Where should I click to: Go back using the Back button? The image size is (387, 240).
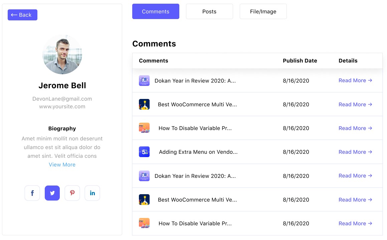point(22,15)
